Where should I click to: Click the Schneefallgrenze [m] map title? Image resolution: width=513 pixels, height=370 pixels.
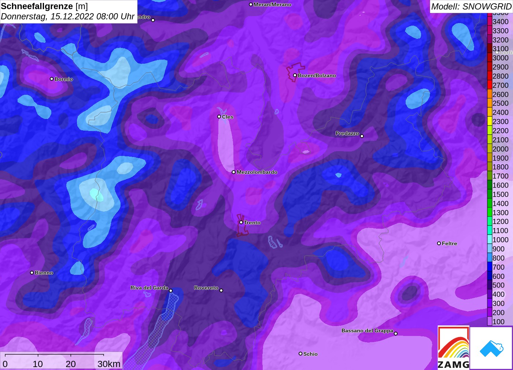(x=44, y=6)
